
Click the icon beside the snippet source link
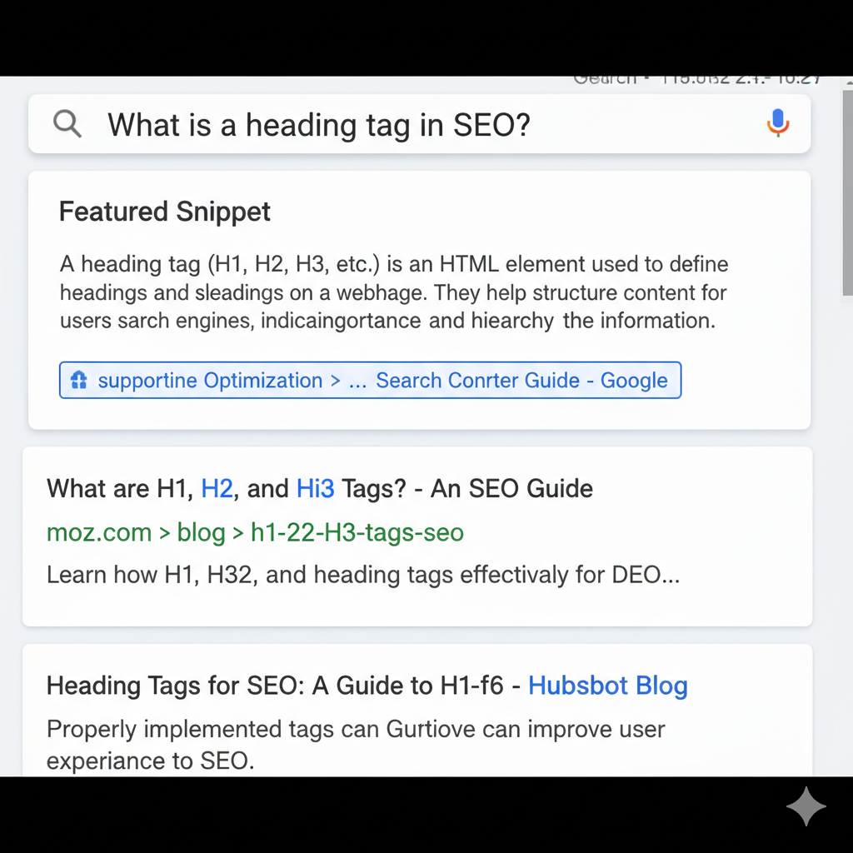79,381
